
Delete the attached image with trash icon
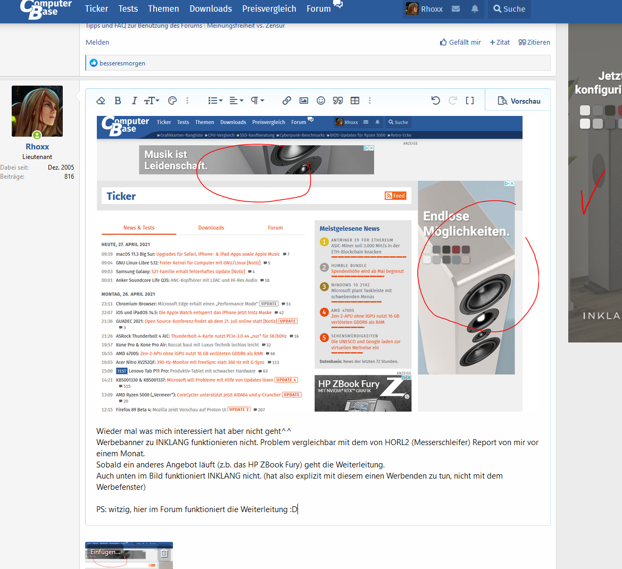click(164, 553)
